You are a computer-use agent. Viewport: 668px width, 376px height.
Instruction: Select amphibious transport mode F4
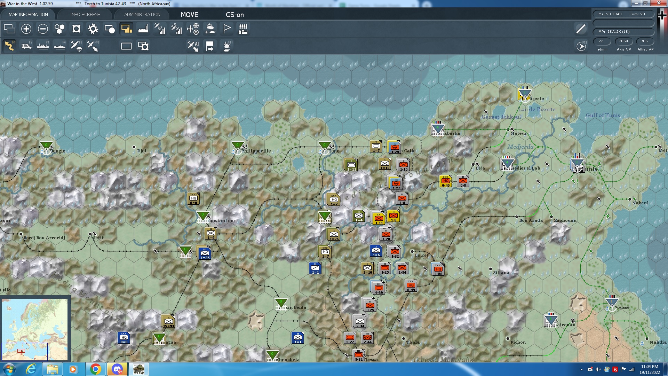click(59, 46)
